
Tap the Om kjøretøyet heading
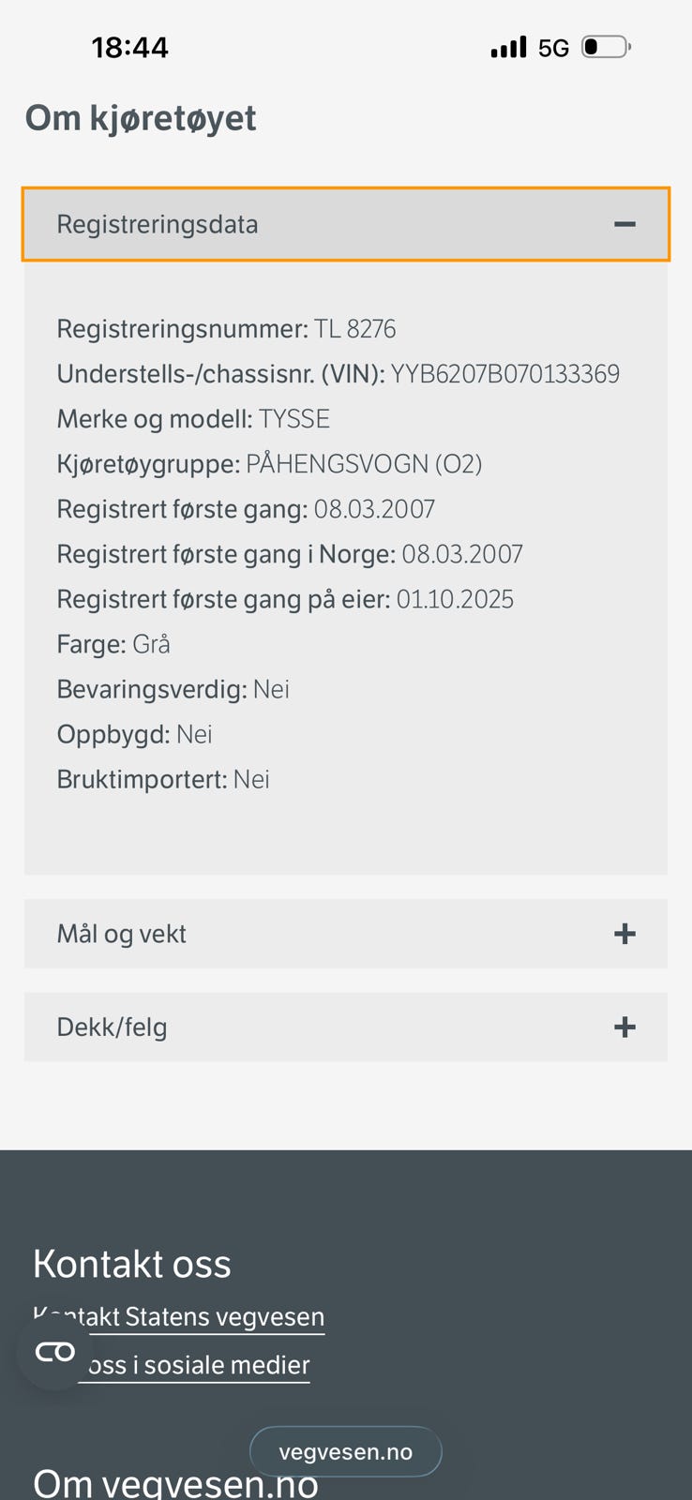pyautogui.click(x=141, y=119)
